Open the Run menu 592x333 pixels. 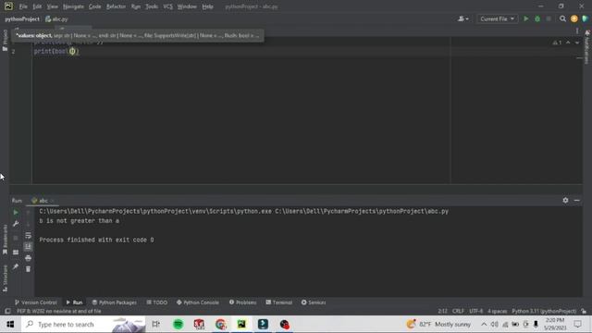(136, 6)
